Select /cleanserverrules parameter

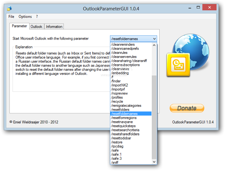(x=131, y=57)
